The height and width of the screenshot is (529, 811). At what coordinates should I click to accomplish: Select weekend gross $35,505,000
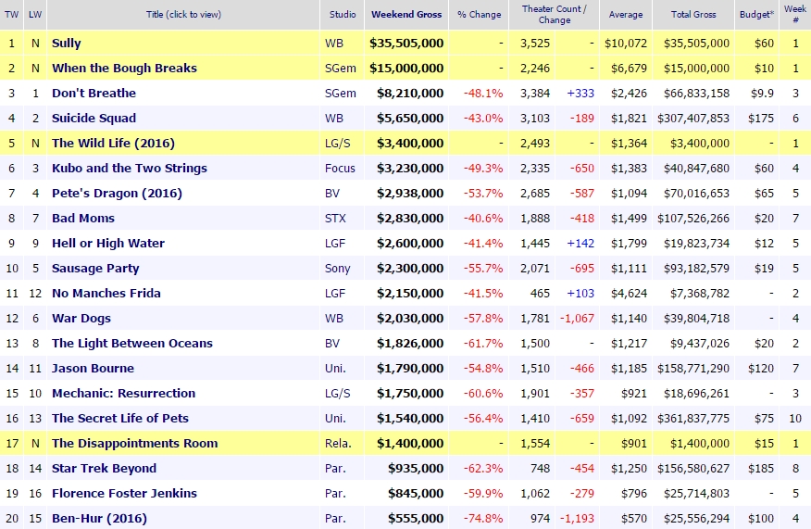pos(406,43)
